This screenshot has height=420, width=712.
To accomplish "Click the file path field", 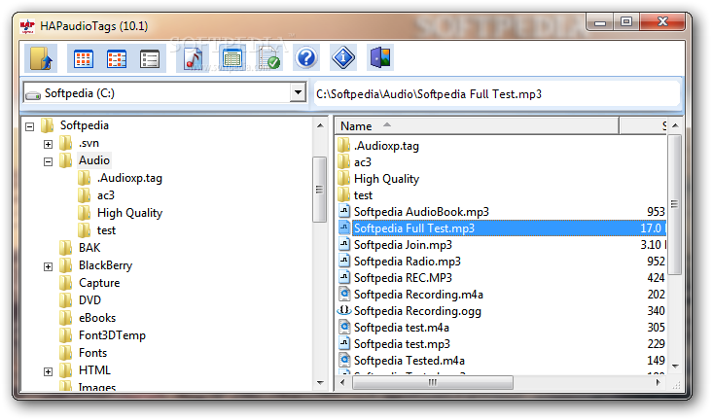I will click(497, 94).
